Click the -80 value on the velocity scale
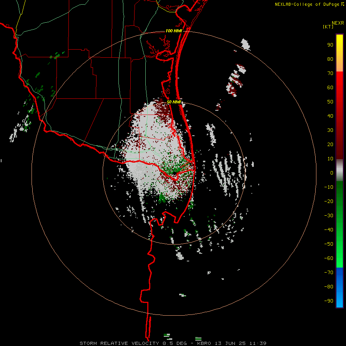The width and height of the screenshot is (346, 346). tap(329, 287)
